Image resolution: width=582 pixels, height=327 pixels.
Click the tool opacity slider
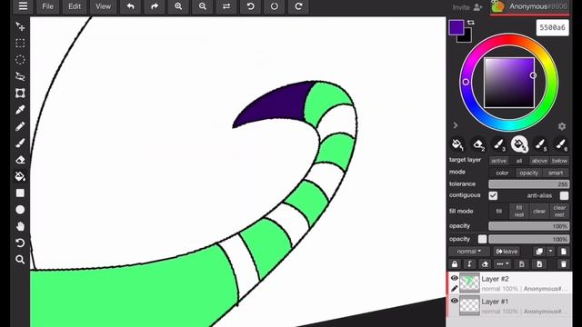pos(528,226)
